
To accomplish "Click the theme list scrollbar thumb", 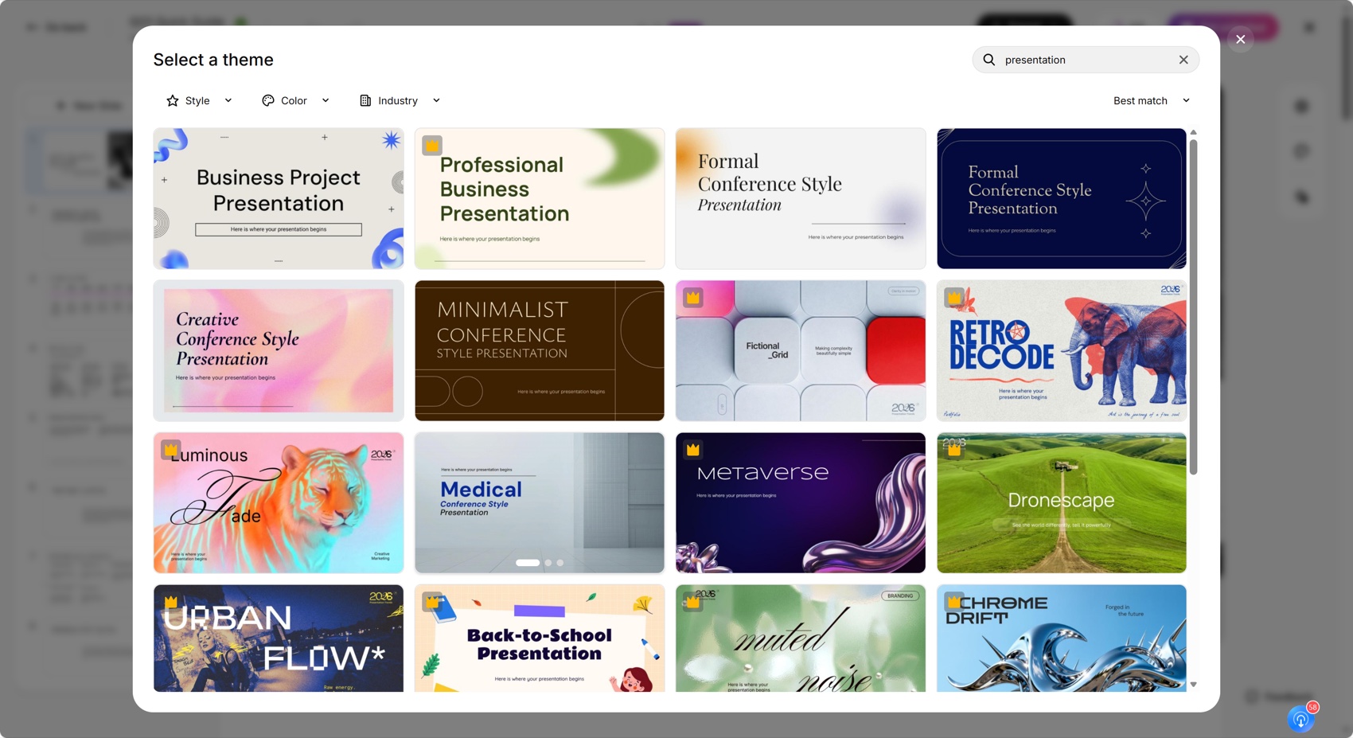I will 1193,307.
